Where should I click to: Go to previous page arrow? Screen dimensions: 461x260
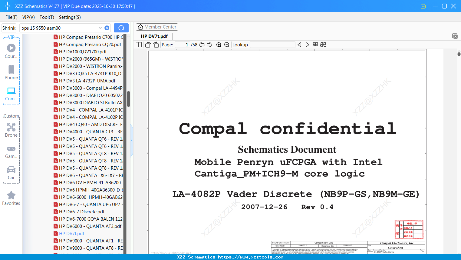click(202, 45)
